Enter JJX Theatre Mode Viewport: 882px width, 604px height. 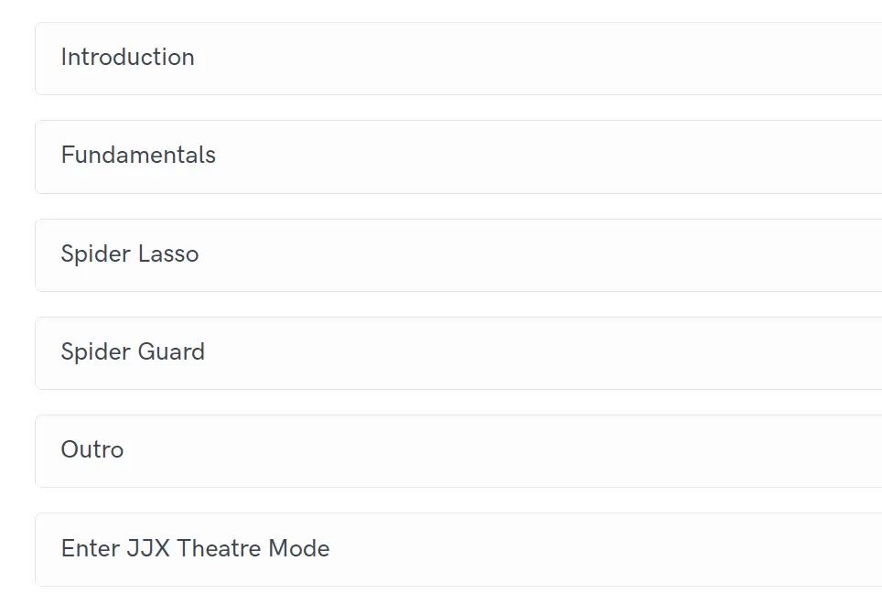(457, 549)
